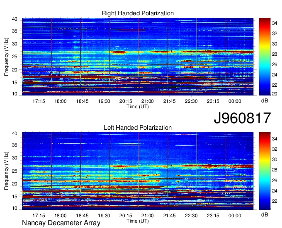Click the 00:00 tick on Right Handed plot

click(x=235, y=101)
